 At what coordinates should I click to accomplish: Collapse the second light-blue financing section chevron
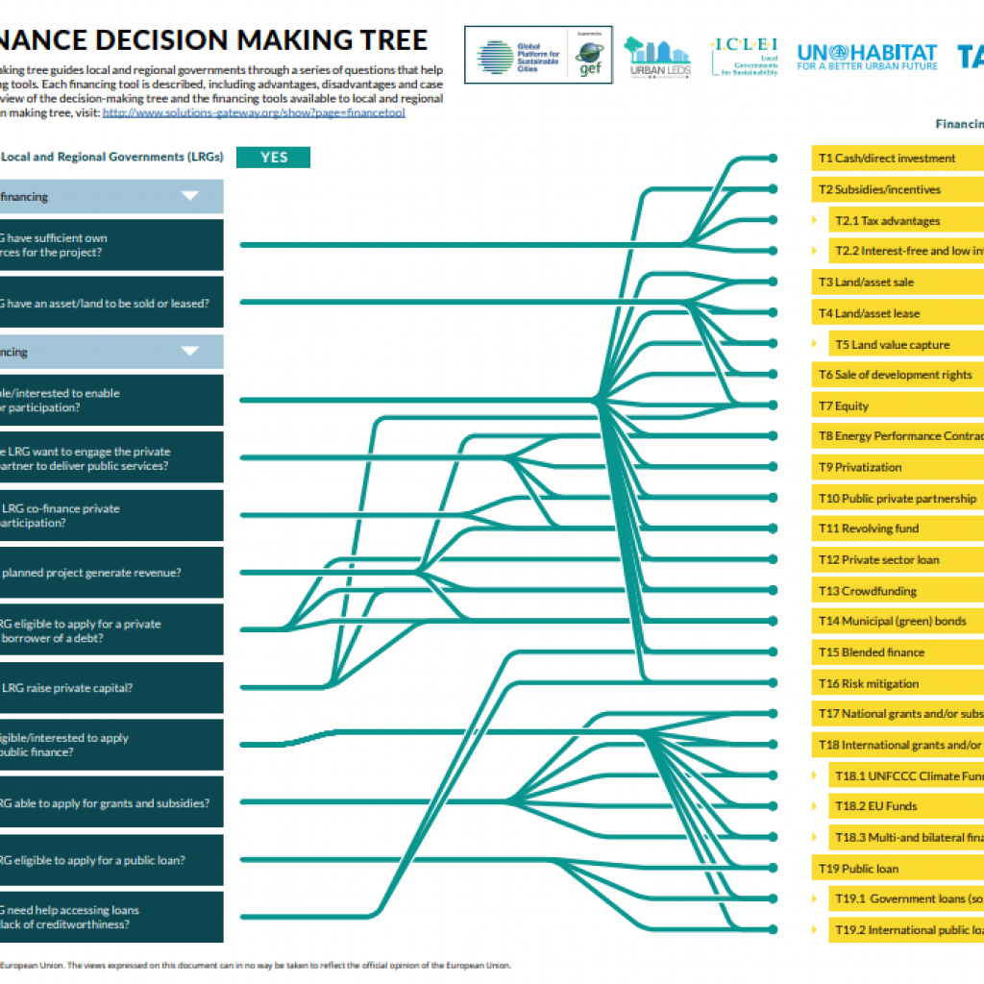coord(190,352)
